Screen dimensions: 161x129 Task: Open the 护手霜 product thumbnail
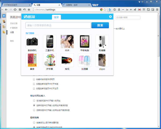tap(50, 60)
